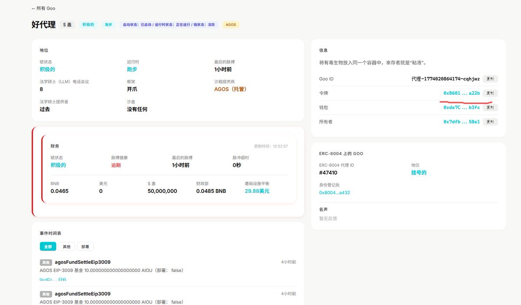Open identity registry link 0x8004...a432
This screenshot has height=305, width=521.
(x=334, y=192)
